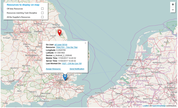Screen dimensions: 178x108
Task: Open Go User a3 (user 5014) link
Action: click(61, 45)
